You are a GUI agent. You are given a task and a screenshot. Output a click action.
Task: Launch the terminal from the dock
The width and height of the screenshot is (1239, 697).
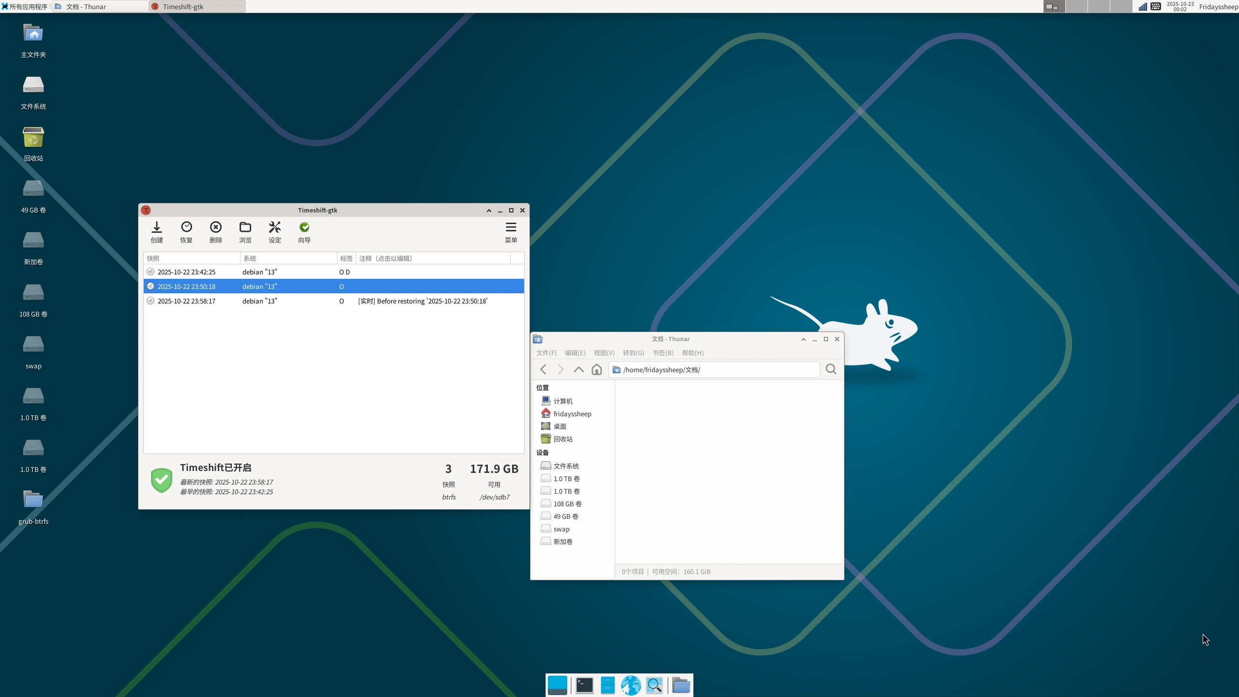coord(583,685)
